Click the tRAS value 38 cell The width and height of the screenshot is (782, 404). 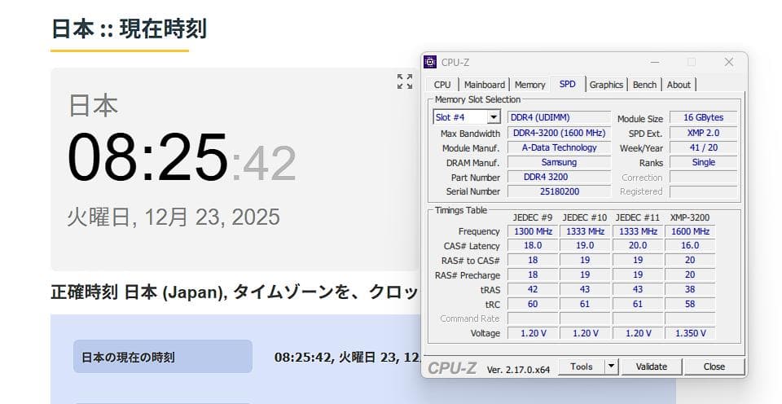[690, 289]
